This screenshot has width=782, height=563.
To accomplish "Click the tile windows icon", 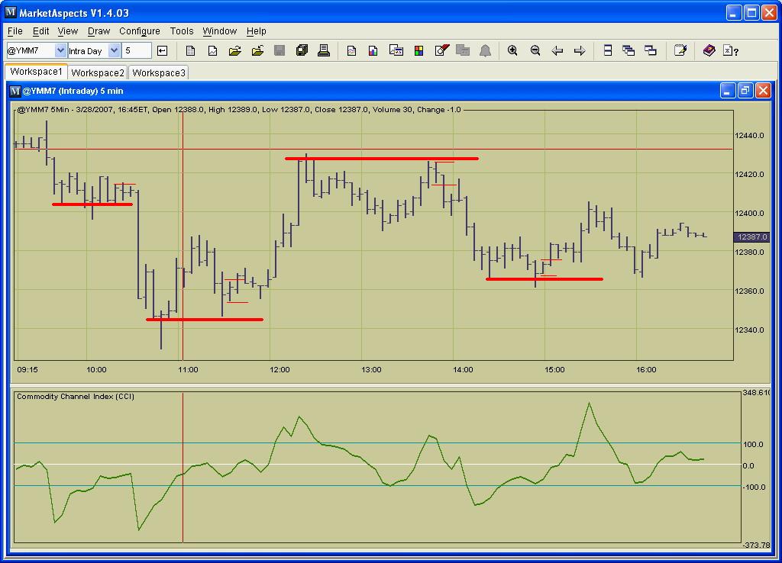I will (x=608, y=51).
